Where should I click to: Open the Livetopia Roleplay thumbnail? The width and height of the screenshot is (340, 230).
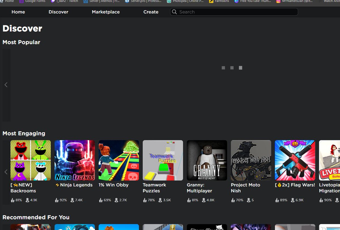coord(330,160)
